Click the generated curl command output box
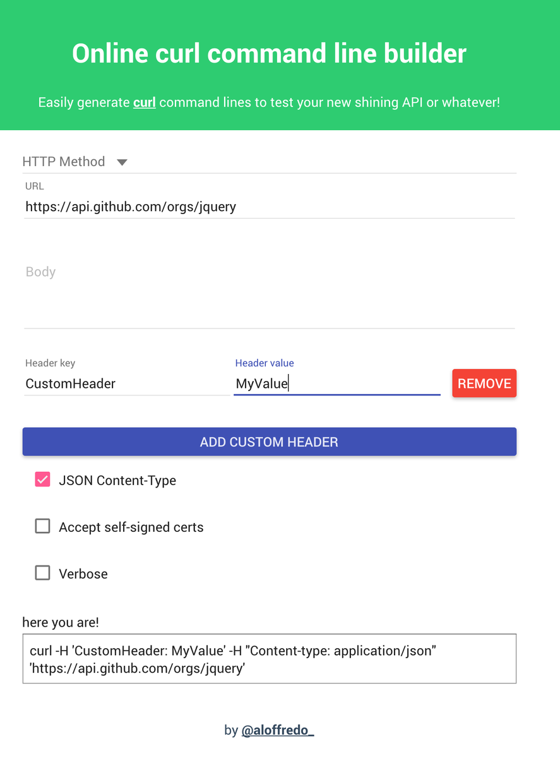 click(269, 659)
